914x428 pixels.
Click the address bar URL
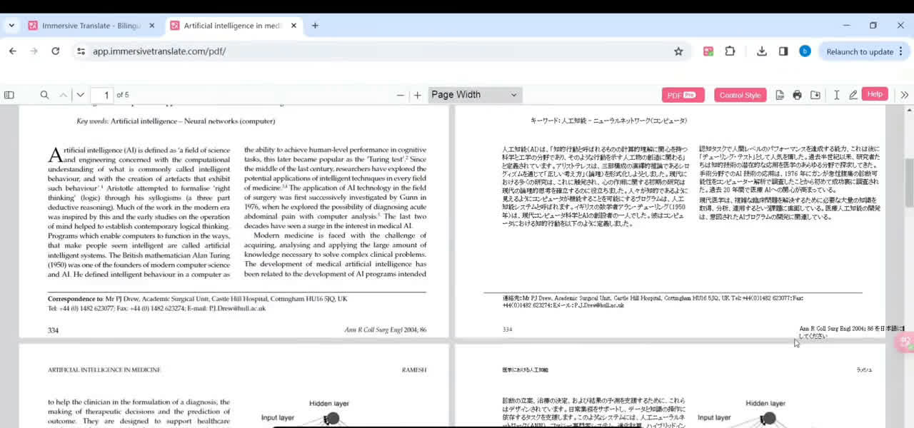(x=159, y=51)
